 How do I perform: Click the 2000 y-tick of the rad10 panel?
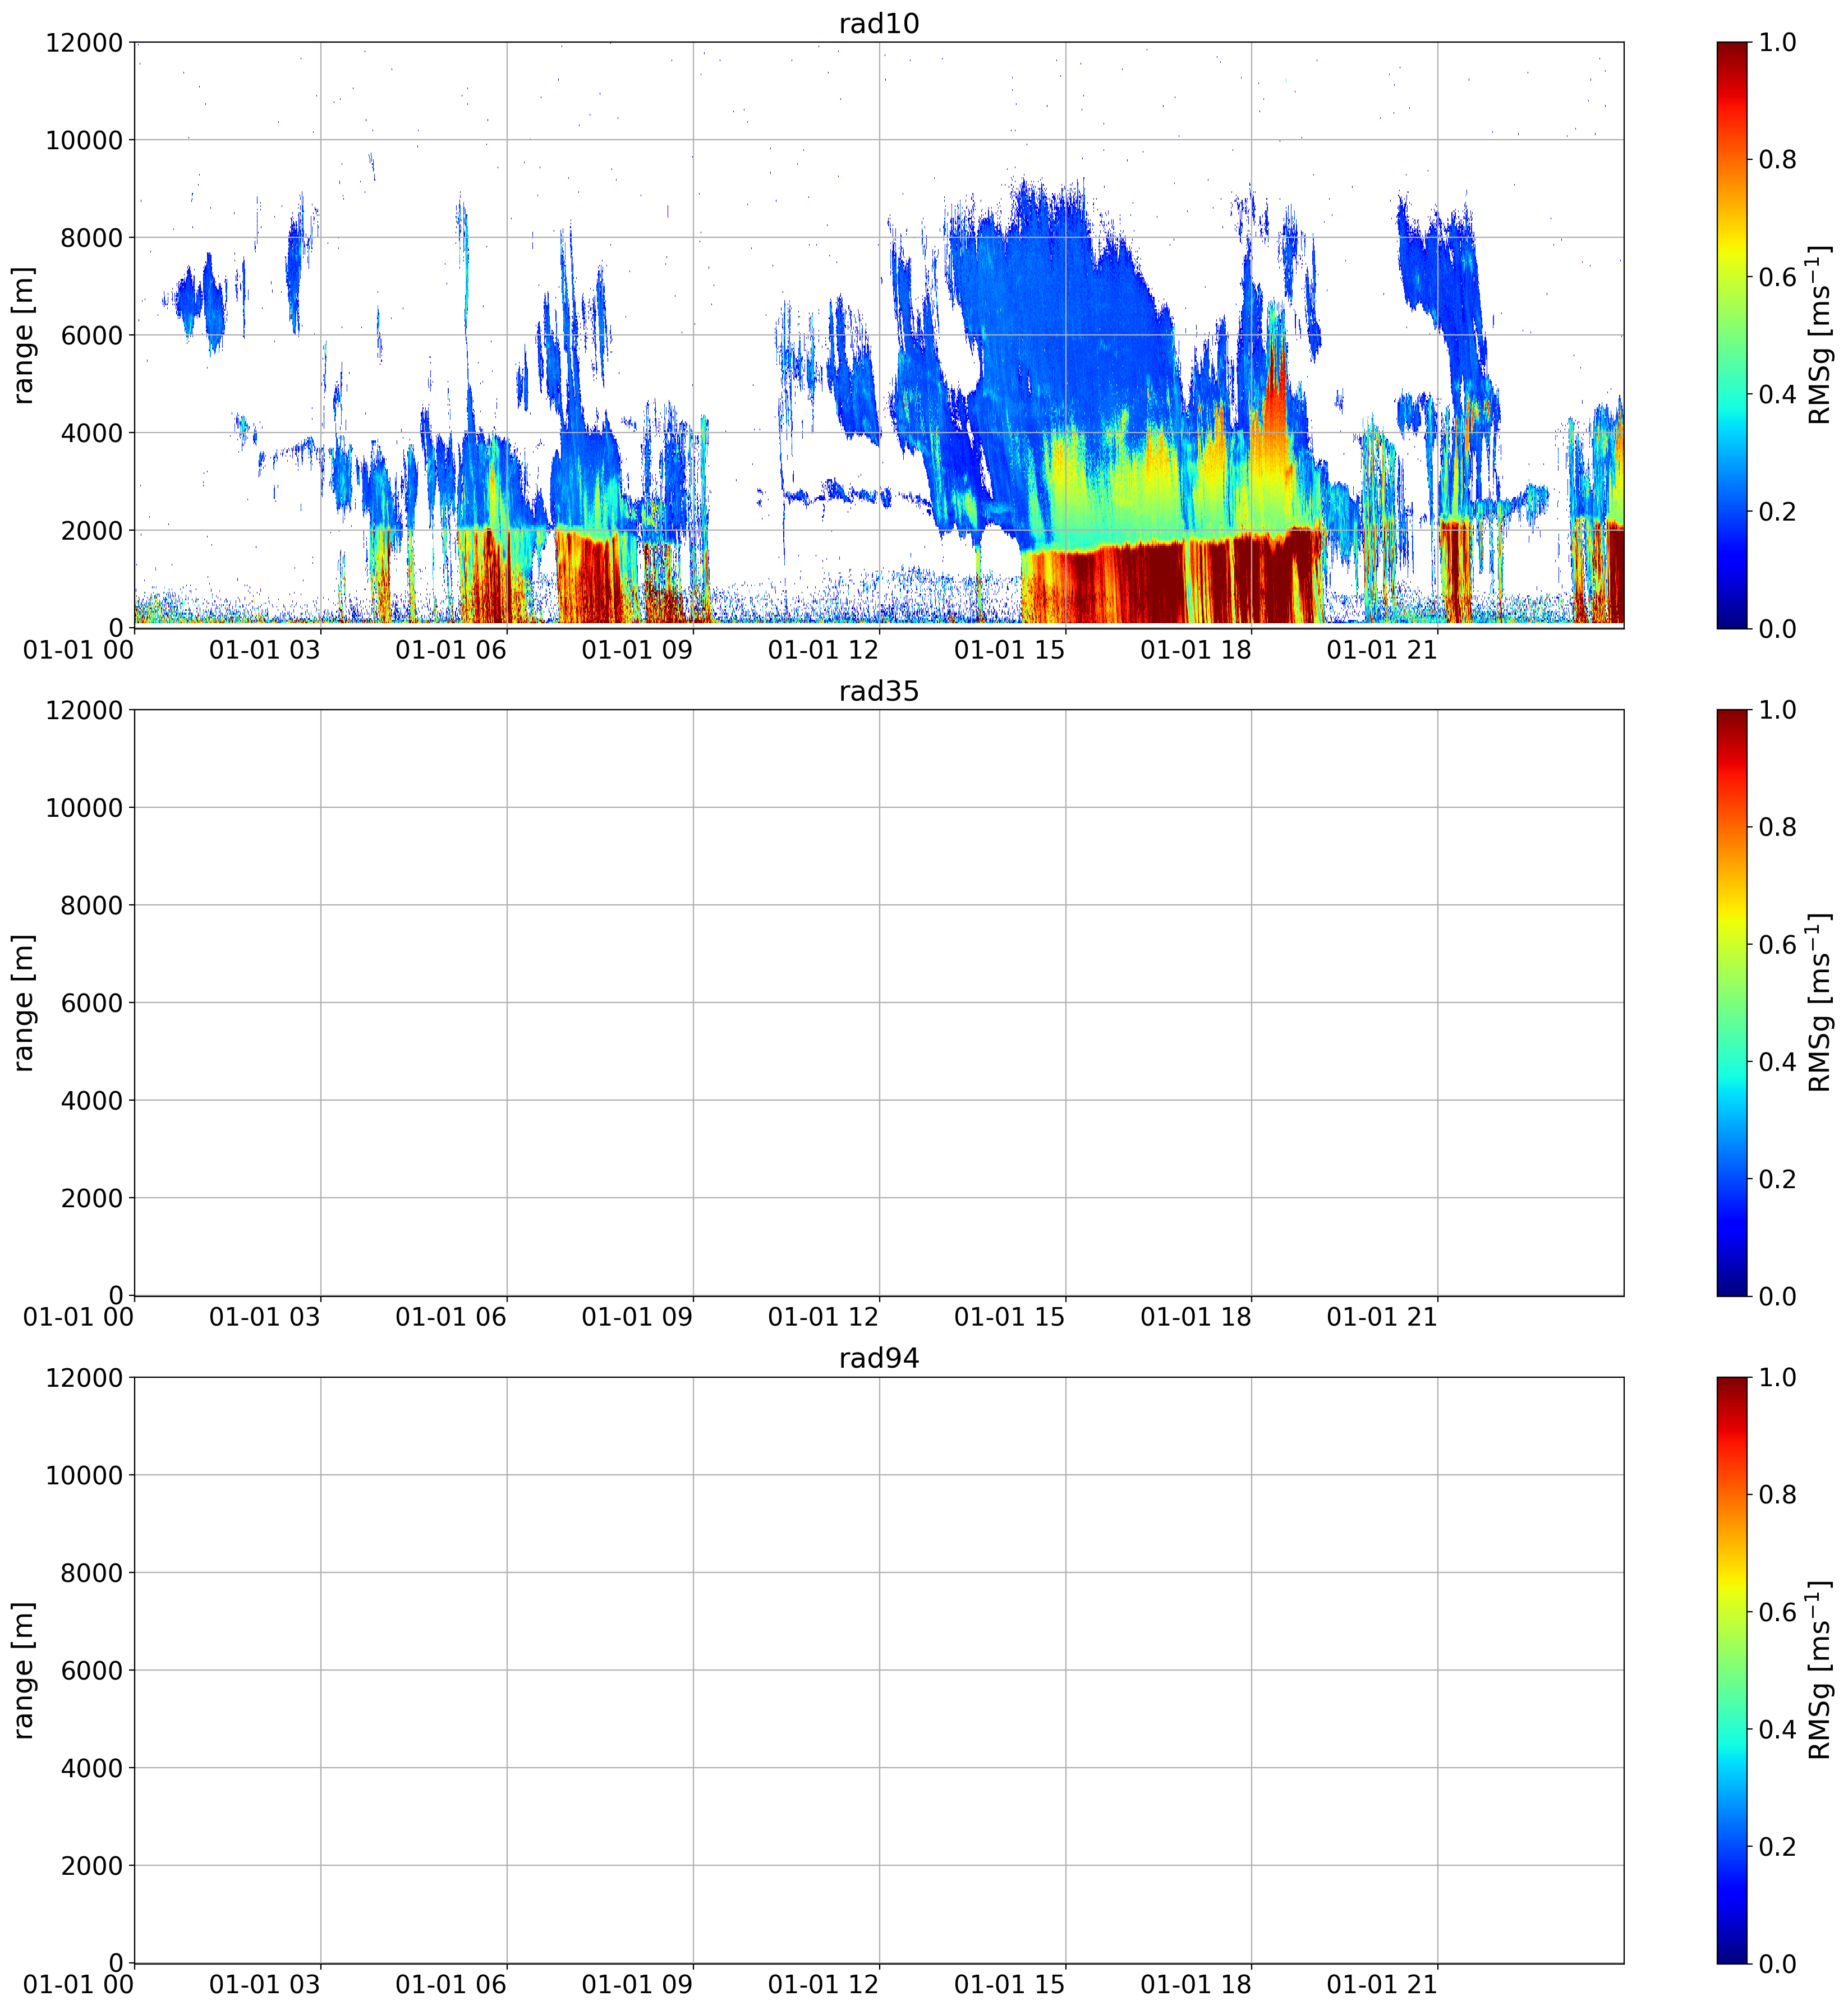click(92, 531)
